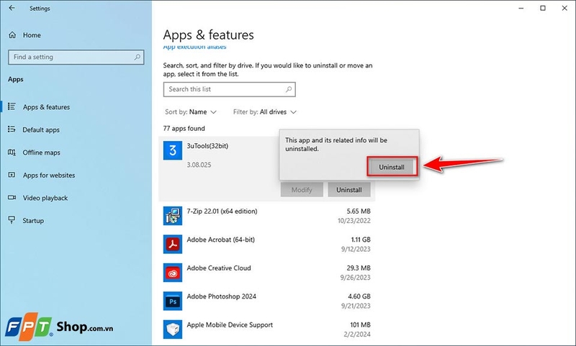Click the grayed Modify button
Image resolution: width=576 pixels, height=346 pixels.
coord(302,190)
